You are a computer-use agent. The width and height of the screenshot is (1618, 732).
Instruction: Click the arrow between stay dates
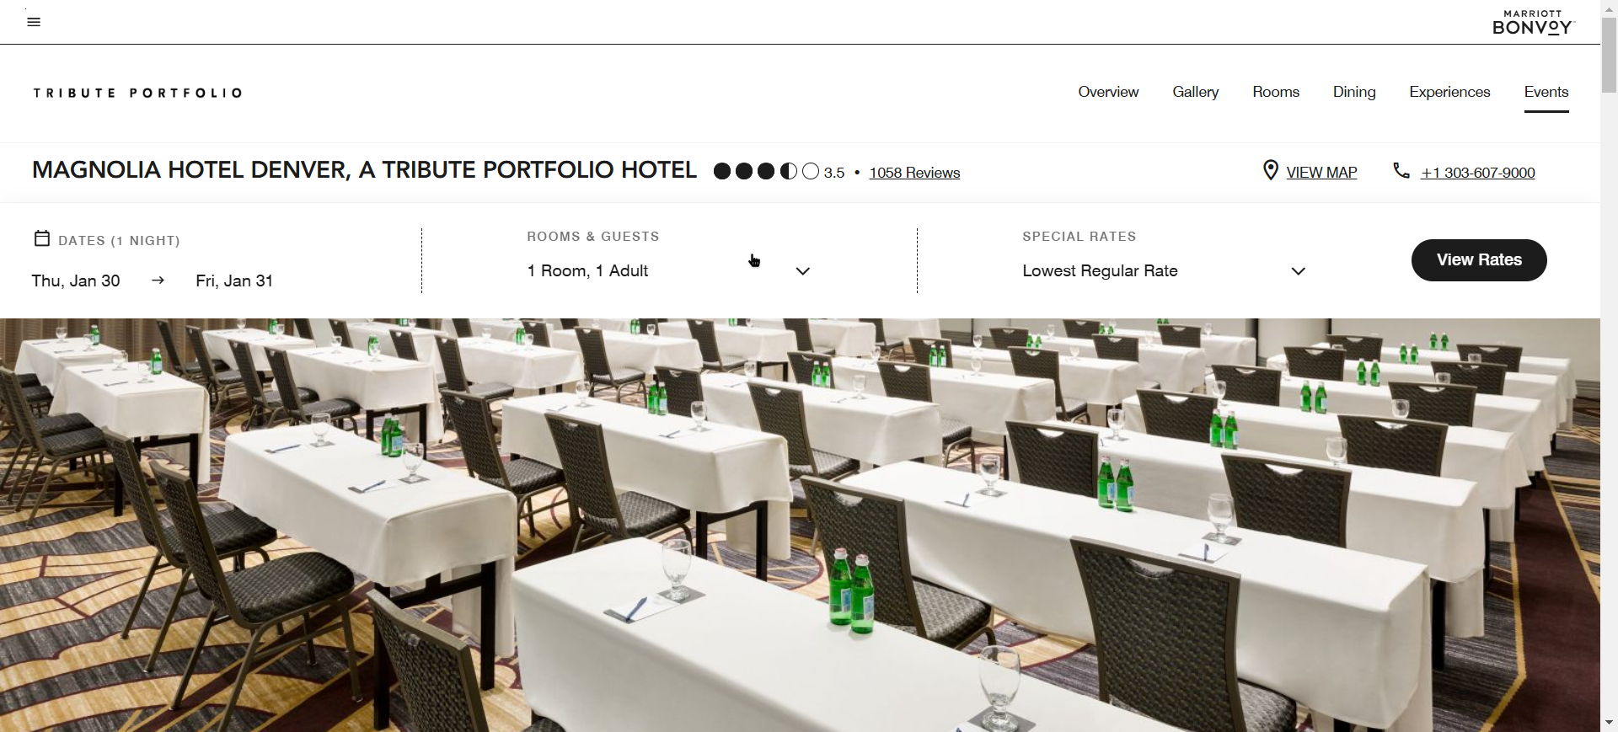pos(158,281)
